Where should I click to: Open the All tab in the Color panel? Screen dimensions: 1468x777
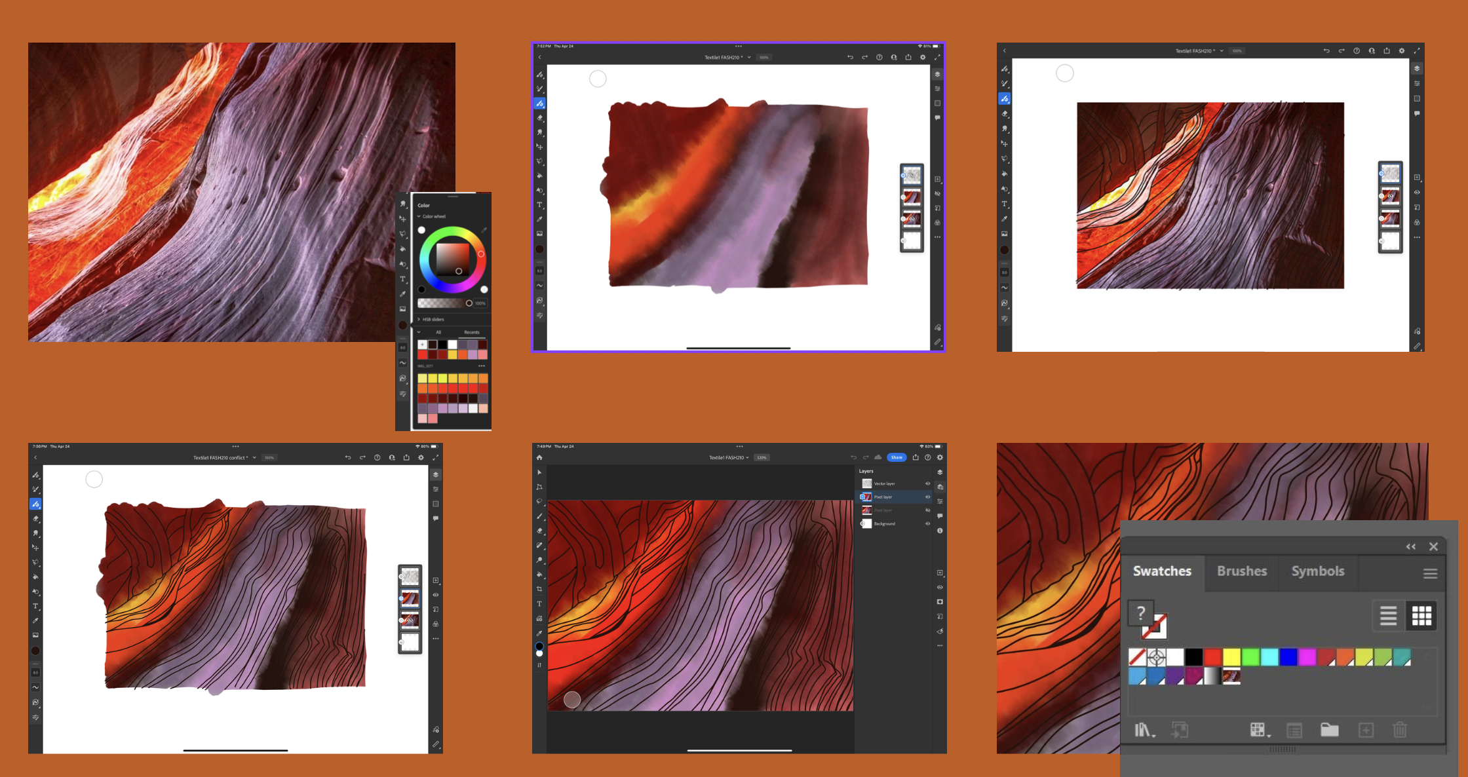point(438,332)
